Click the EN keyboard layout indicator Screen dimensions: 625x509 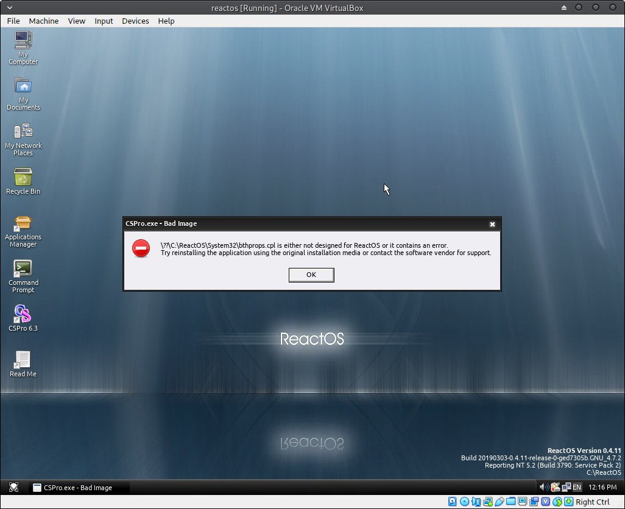[x=577, y=487]
